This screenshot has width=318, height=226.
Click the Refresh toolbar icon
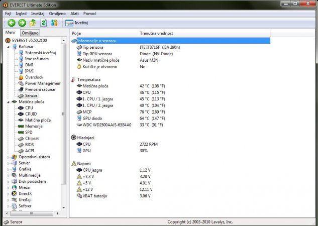click(x=43, y=23)
